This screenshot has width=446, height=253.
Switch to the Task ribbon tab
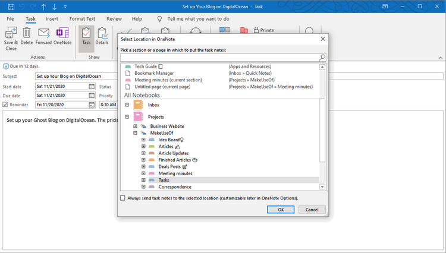[x=30, y=19]
